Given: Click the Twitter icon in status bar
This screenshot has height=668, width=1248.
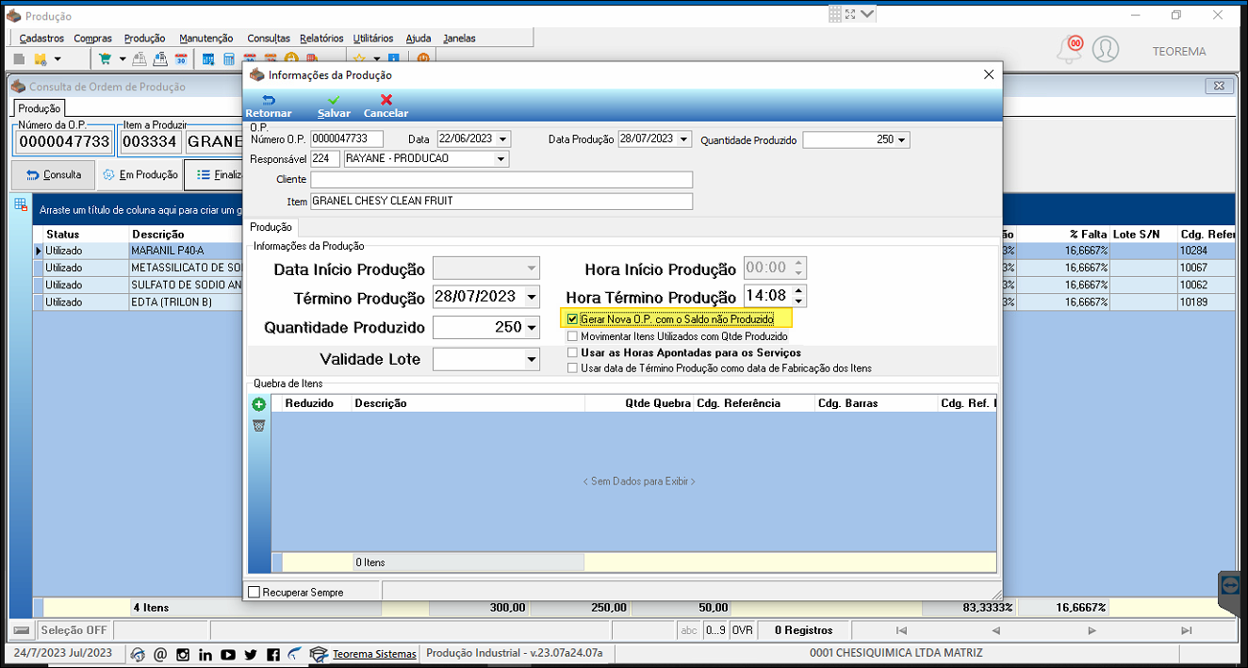Looking at the screenshot, I should tap(251, 654).
